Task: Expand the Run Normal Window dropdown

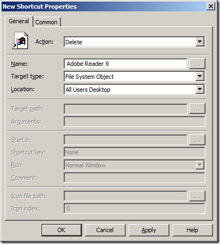Action: click(x=200, y=165)
